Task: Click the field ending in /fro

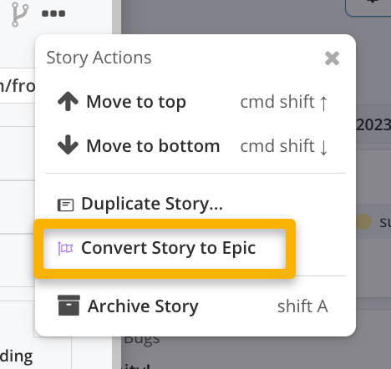Action: [x=18, y=86]
